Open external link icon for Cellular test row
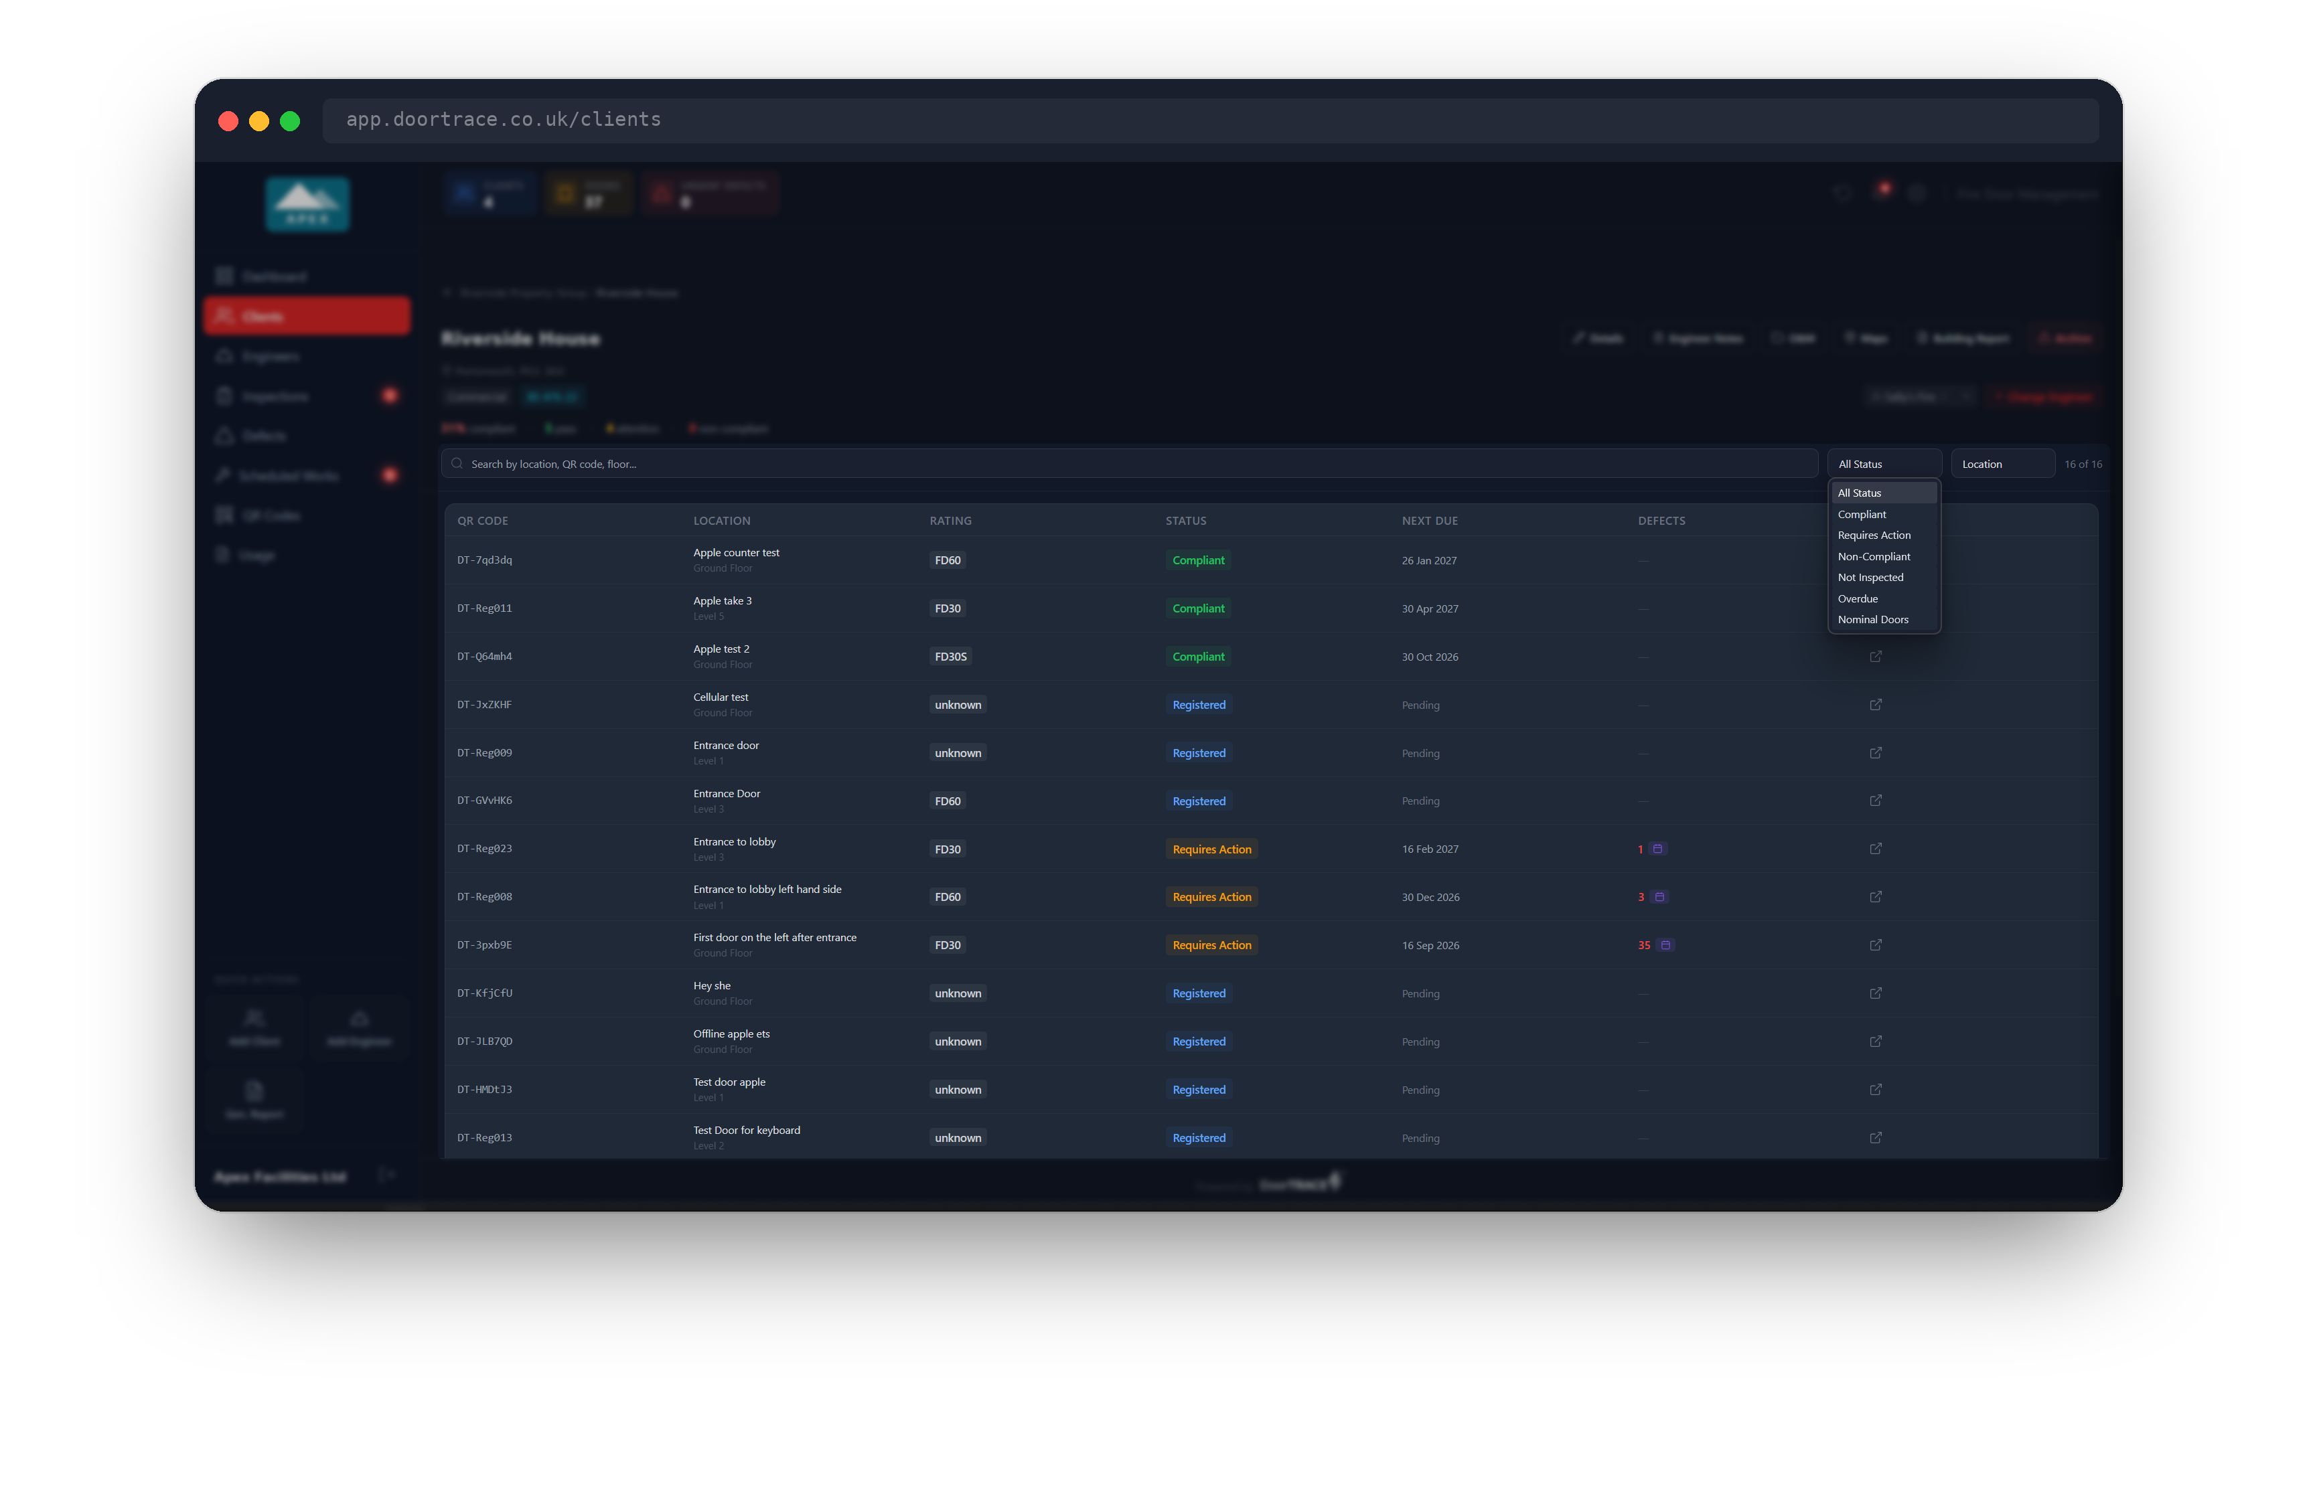 tap(1875, 704)
